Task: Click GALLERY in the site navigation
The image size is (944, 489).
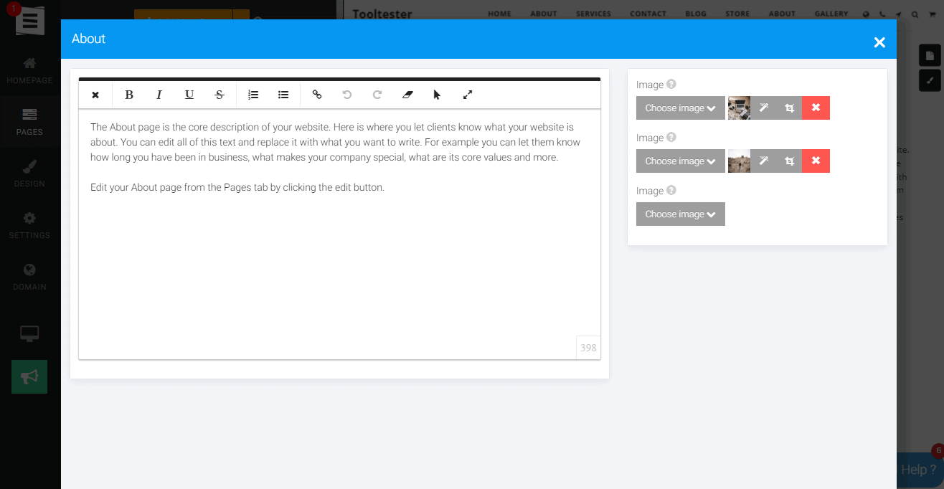Action: (x=831, y=14)
